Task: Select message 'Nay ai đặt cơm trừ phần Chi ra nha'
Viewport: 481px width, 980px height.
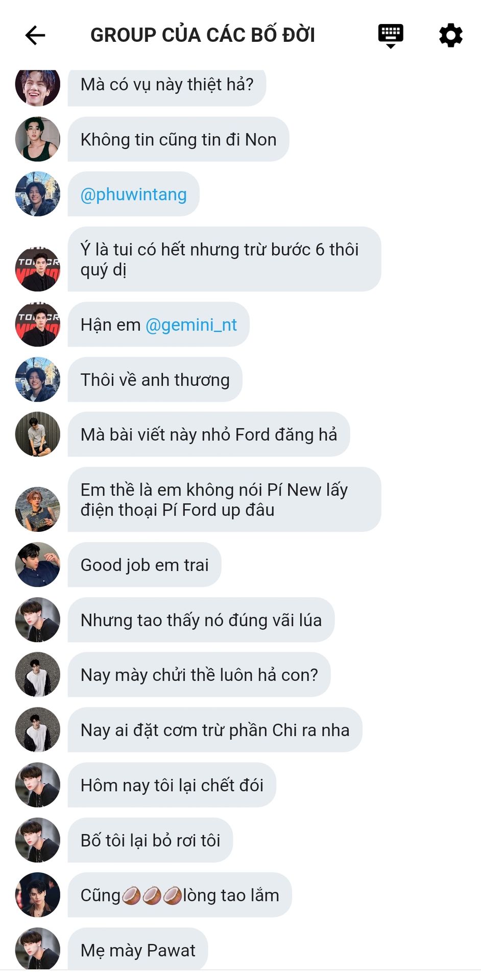Action: pyautogui.click(x=215, y=730)
